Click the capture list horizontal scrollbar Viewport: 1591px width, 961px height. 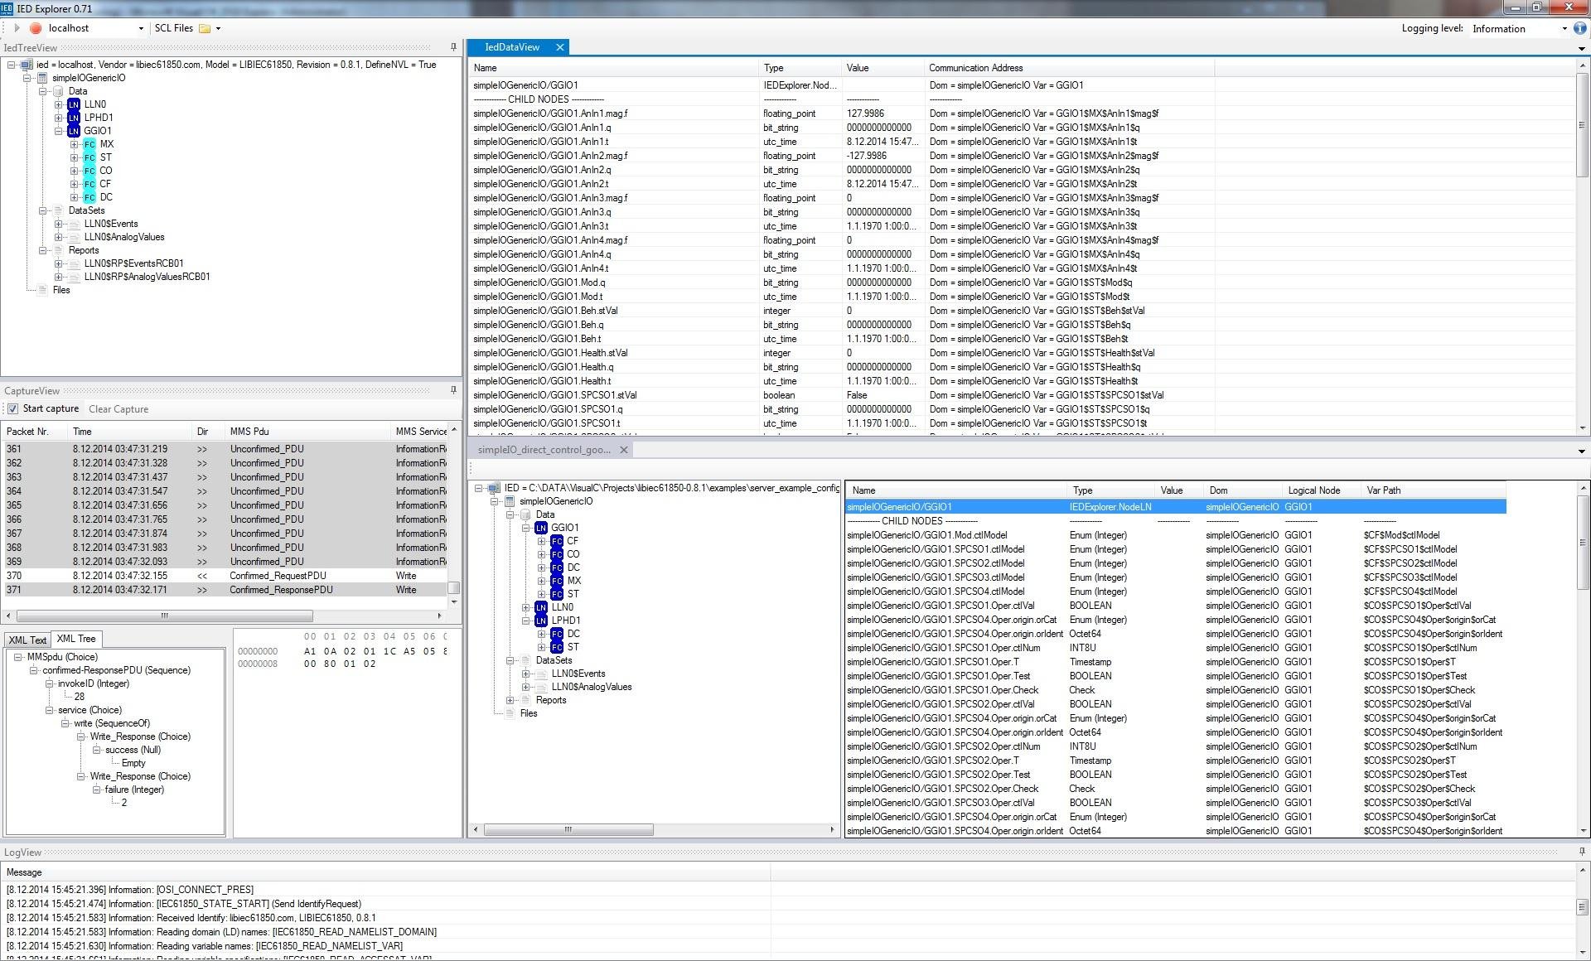pos(164,616)
